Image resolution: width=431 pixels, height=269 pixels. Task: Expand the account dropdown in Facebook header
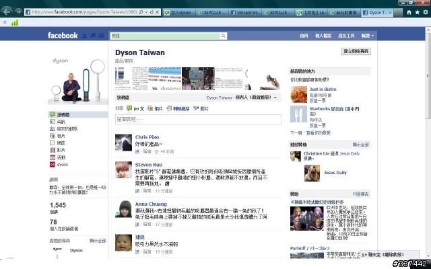tap(368, 36)
